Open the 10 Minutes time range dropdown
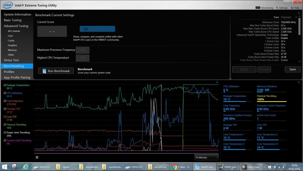The image size is (303, 171). [206, 157]
